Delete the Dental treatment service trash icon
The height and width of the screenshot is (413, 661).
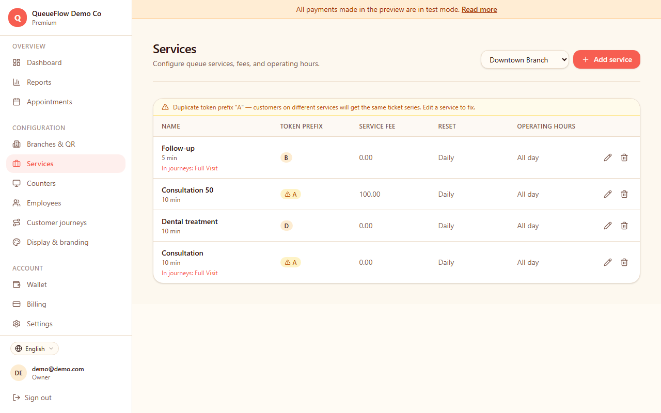(x=624, y=226)
